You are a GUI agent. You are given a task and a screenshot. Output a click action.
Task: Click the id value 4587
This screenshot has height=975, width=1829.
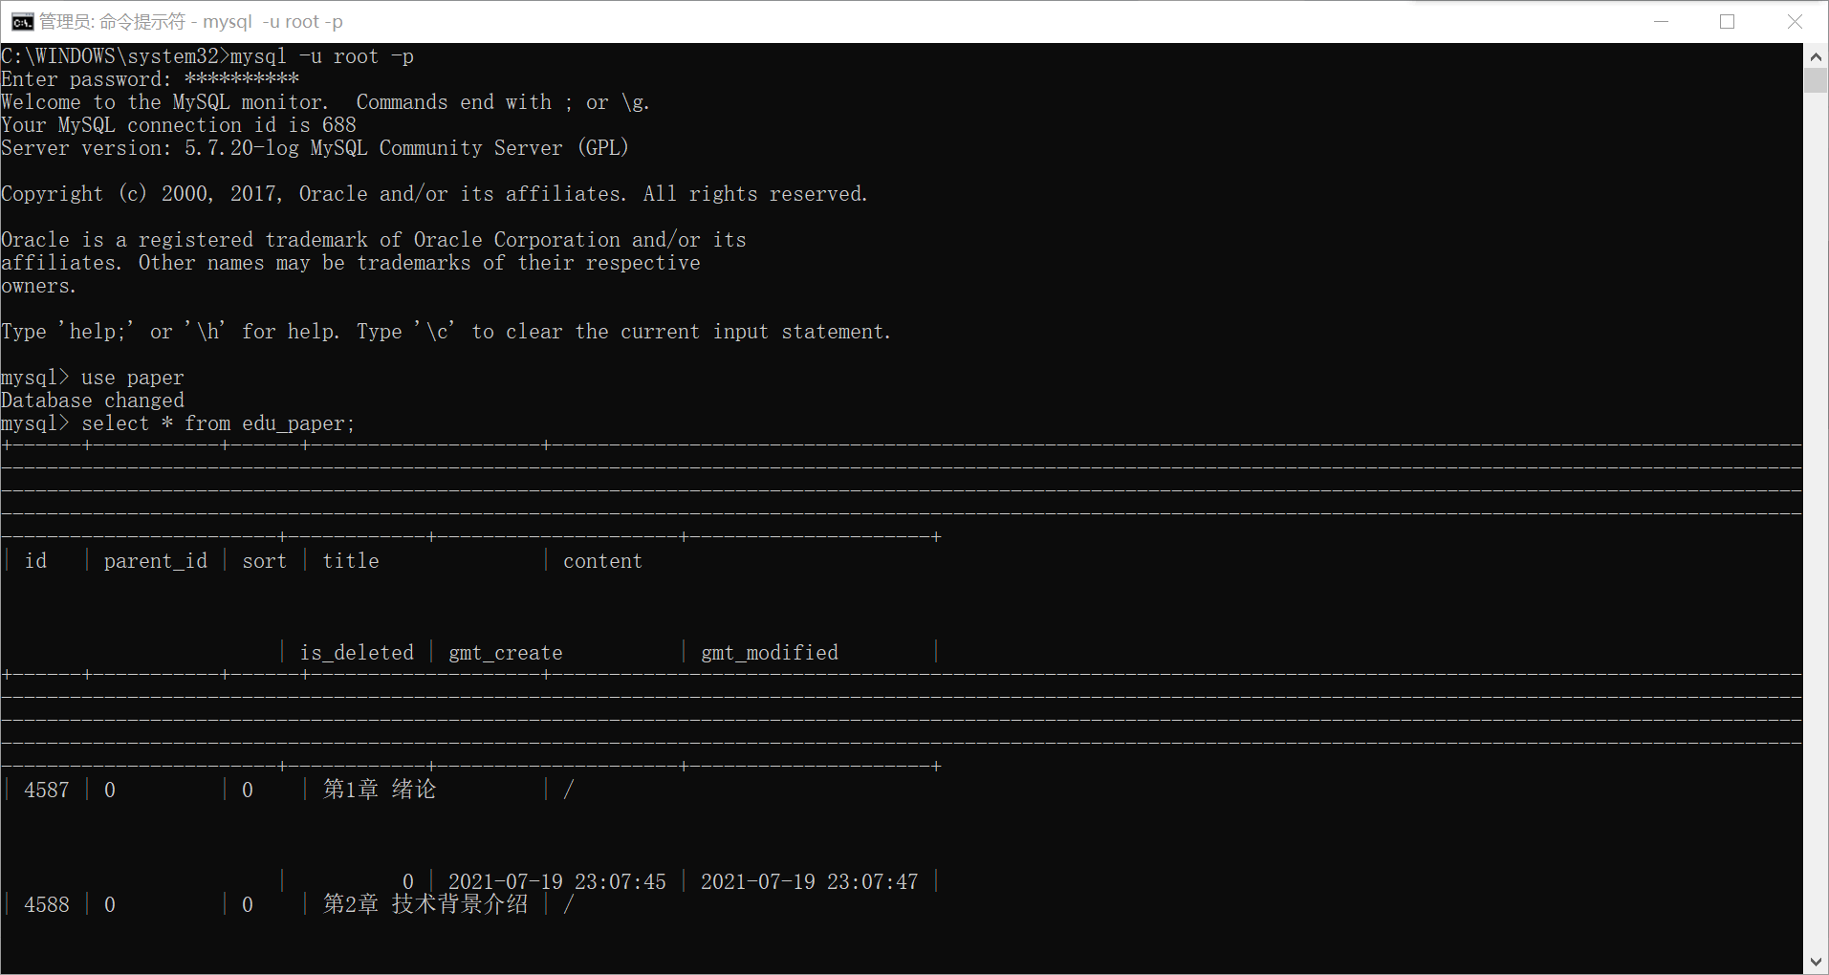(47, 791)
